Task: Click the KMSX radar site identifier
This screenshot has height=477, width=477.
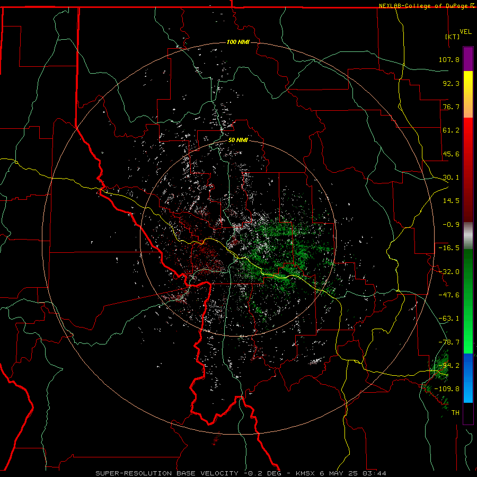Action: [x=306, y=473]
